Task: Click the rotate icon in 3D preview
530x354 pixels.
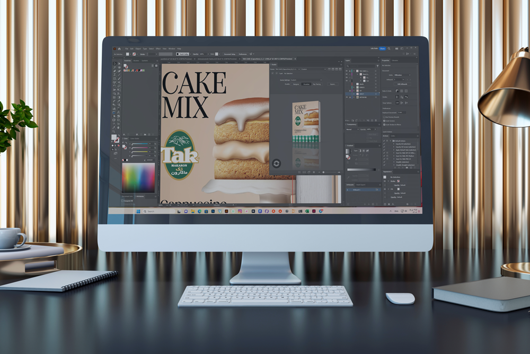Action: click(x=276, y=163)
